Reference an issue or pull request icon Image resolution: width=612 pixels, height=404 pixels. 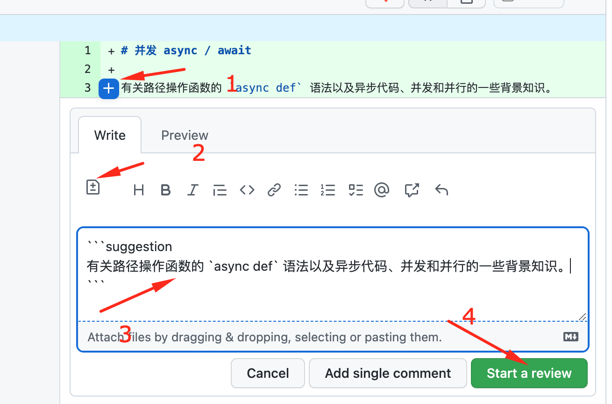[x=412, y=190]
